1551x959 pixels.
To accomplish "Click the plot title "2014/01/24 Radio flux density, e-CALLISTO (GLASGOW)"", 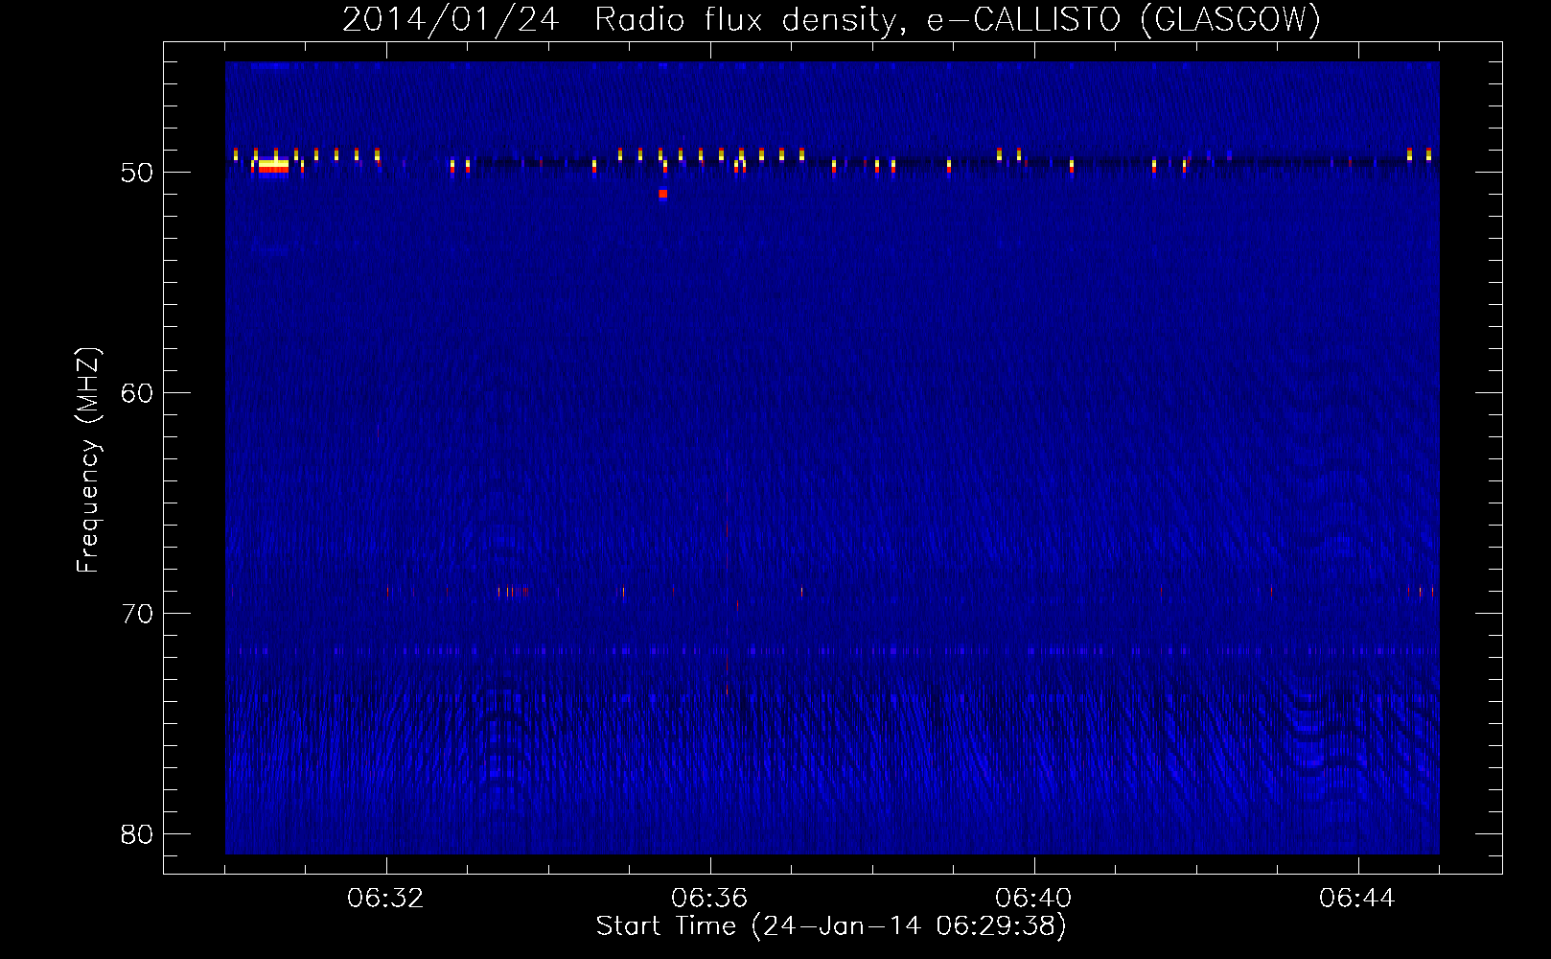I will 831,20.
